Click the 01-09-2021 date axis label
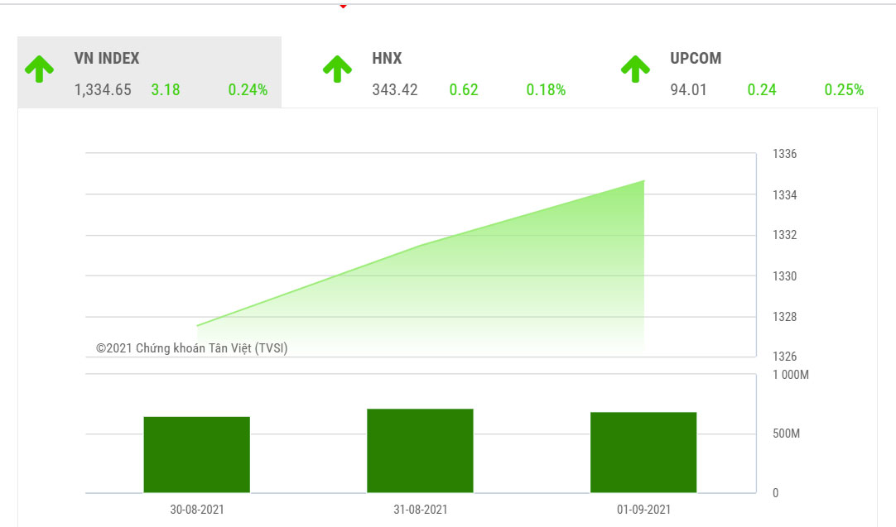This screenshot has width=896, height=527. click(x=643, y=510)
